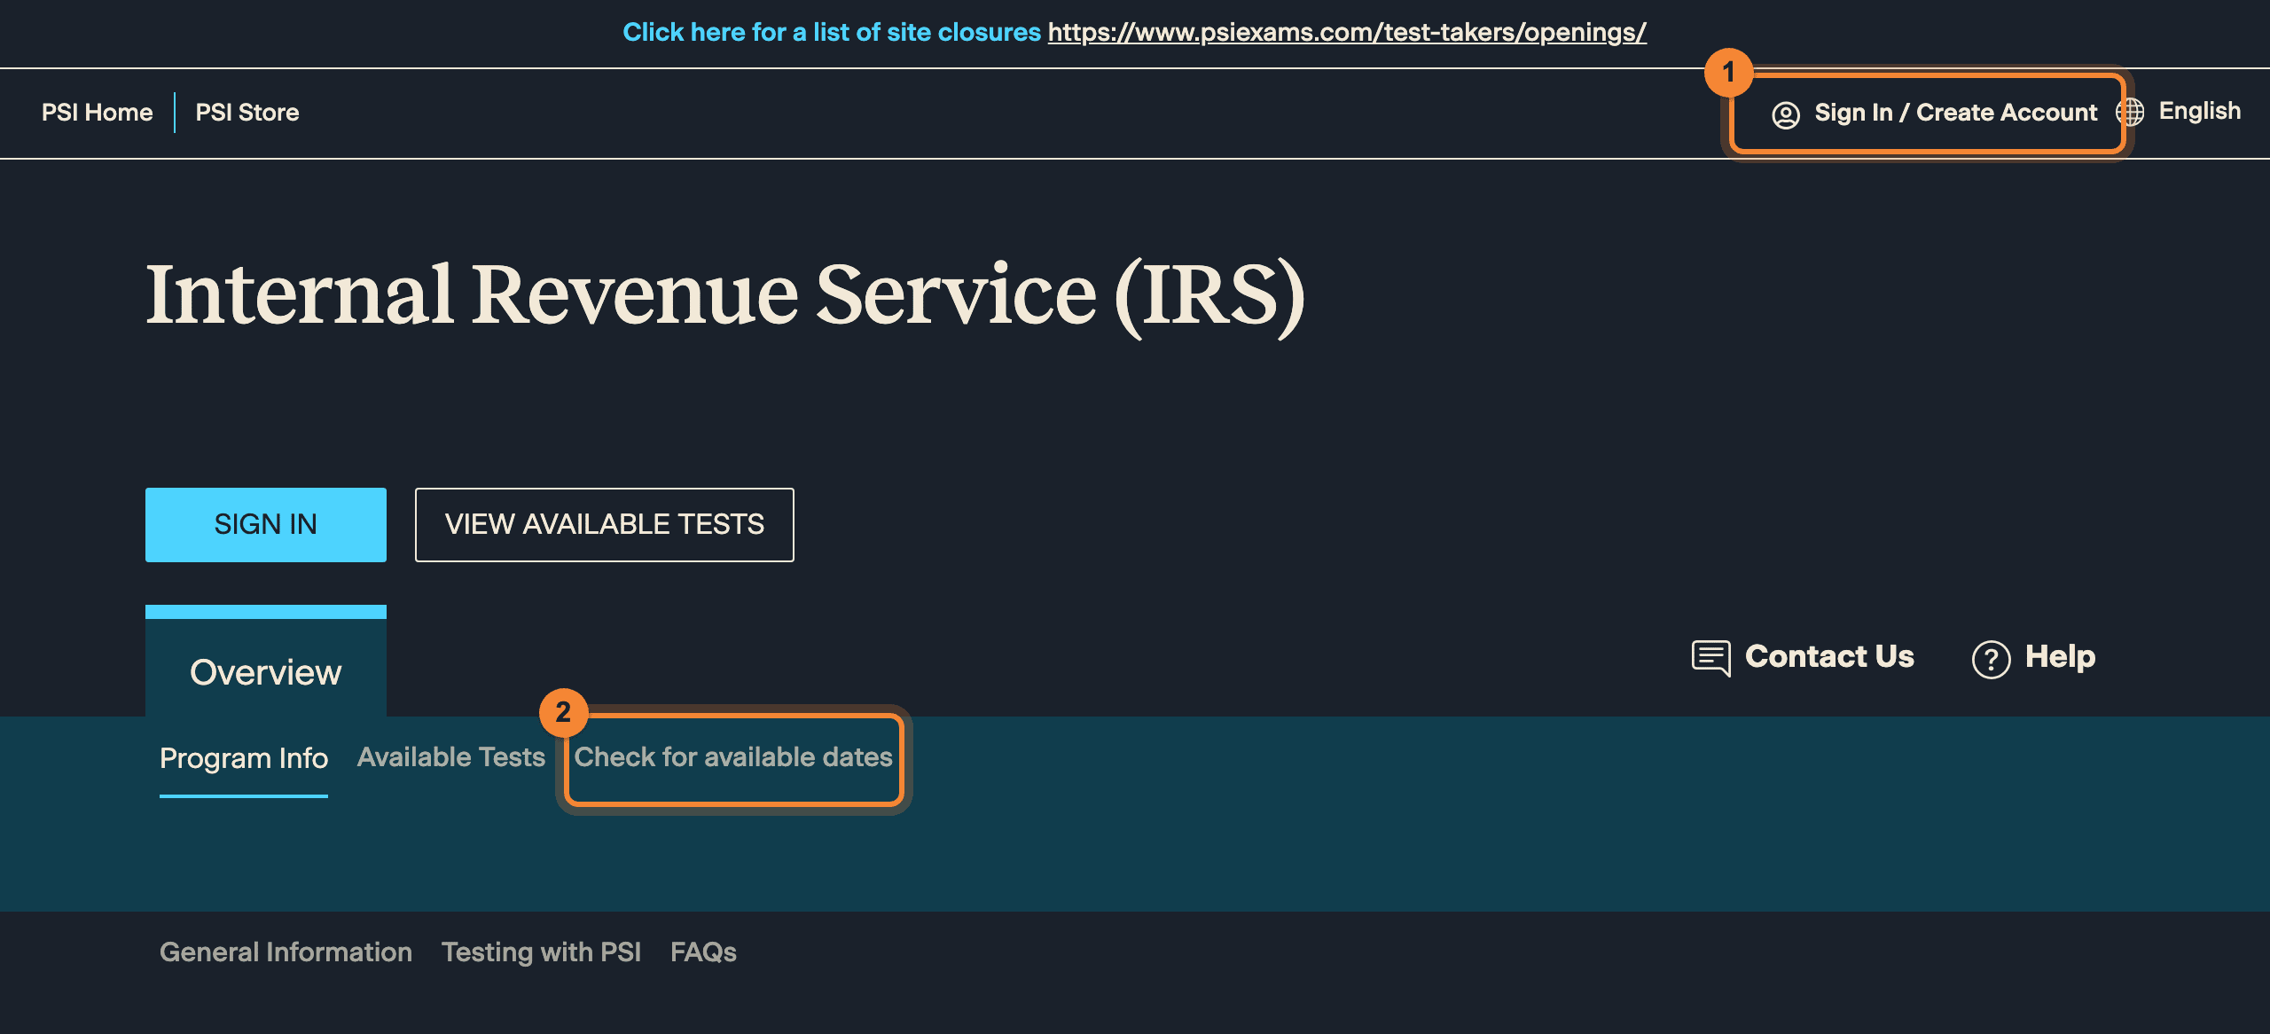This screenshot has height=1034, width=2270.
Task: Click the Help question mark icon
Action: tap(1991, 659)
